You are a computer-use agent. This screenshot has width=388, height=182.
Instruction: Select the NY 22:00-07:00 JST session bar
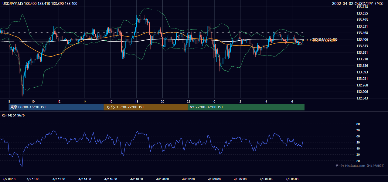(246, 107)
